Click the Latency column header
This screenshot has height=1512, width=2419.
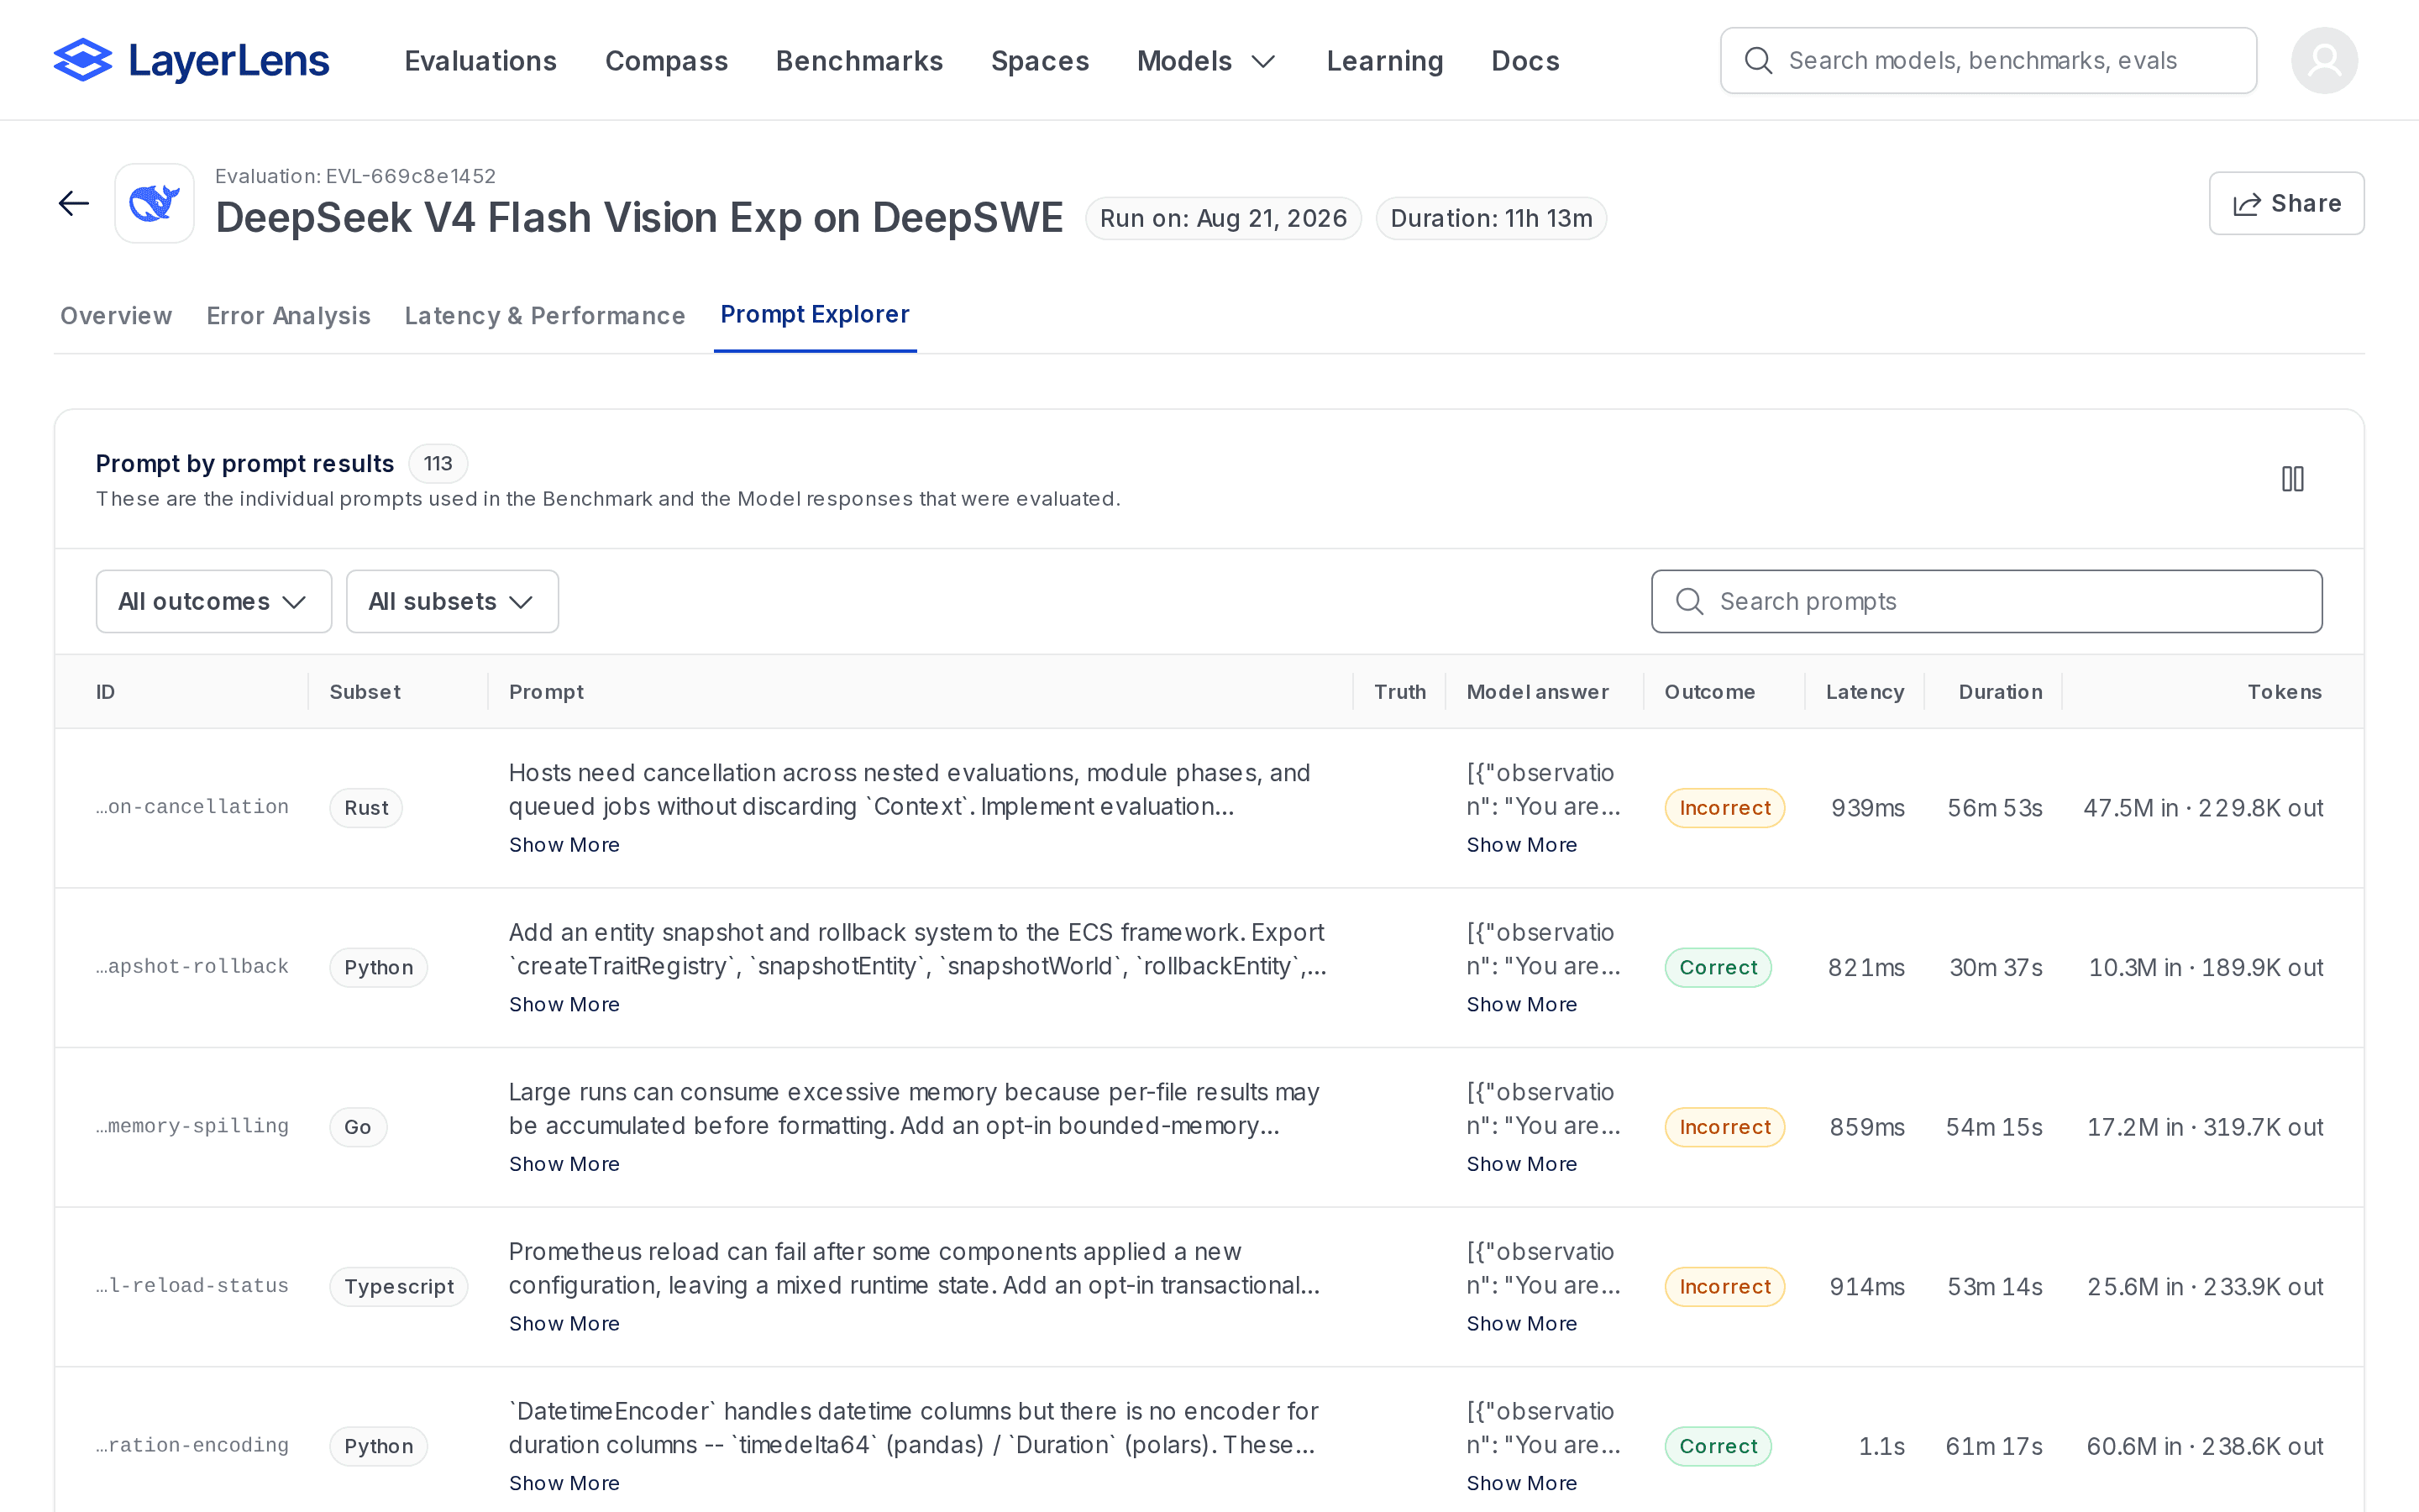tap(1865, 692)
